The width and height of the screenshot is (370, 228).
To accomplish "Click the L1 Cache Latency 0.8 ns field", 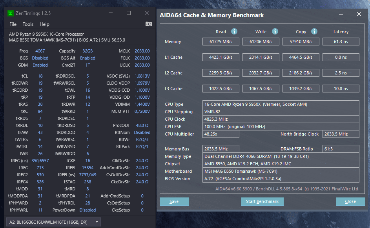I will tap(341, 57).
